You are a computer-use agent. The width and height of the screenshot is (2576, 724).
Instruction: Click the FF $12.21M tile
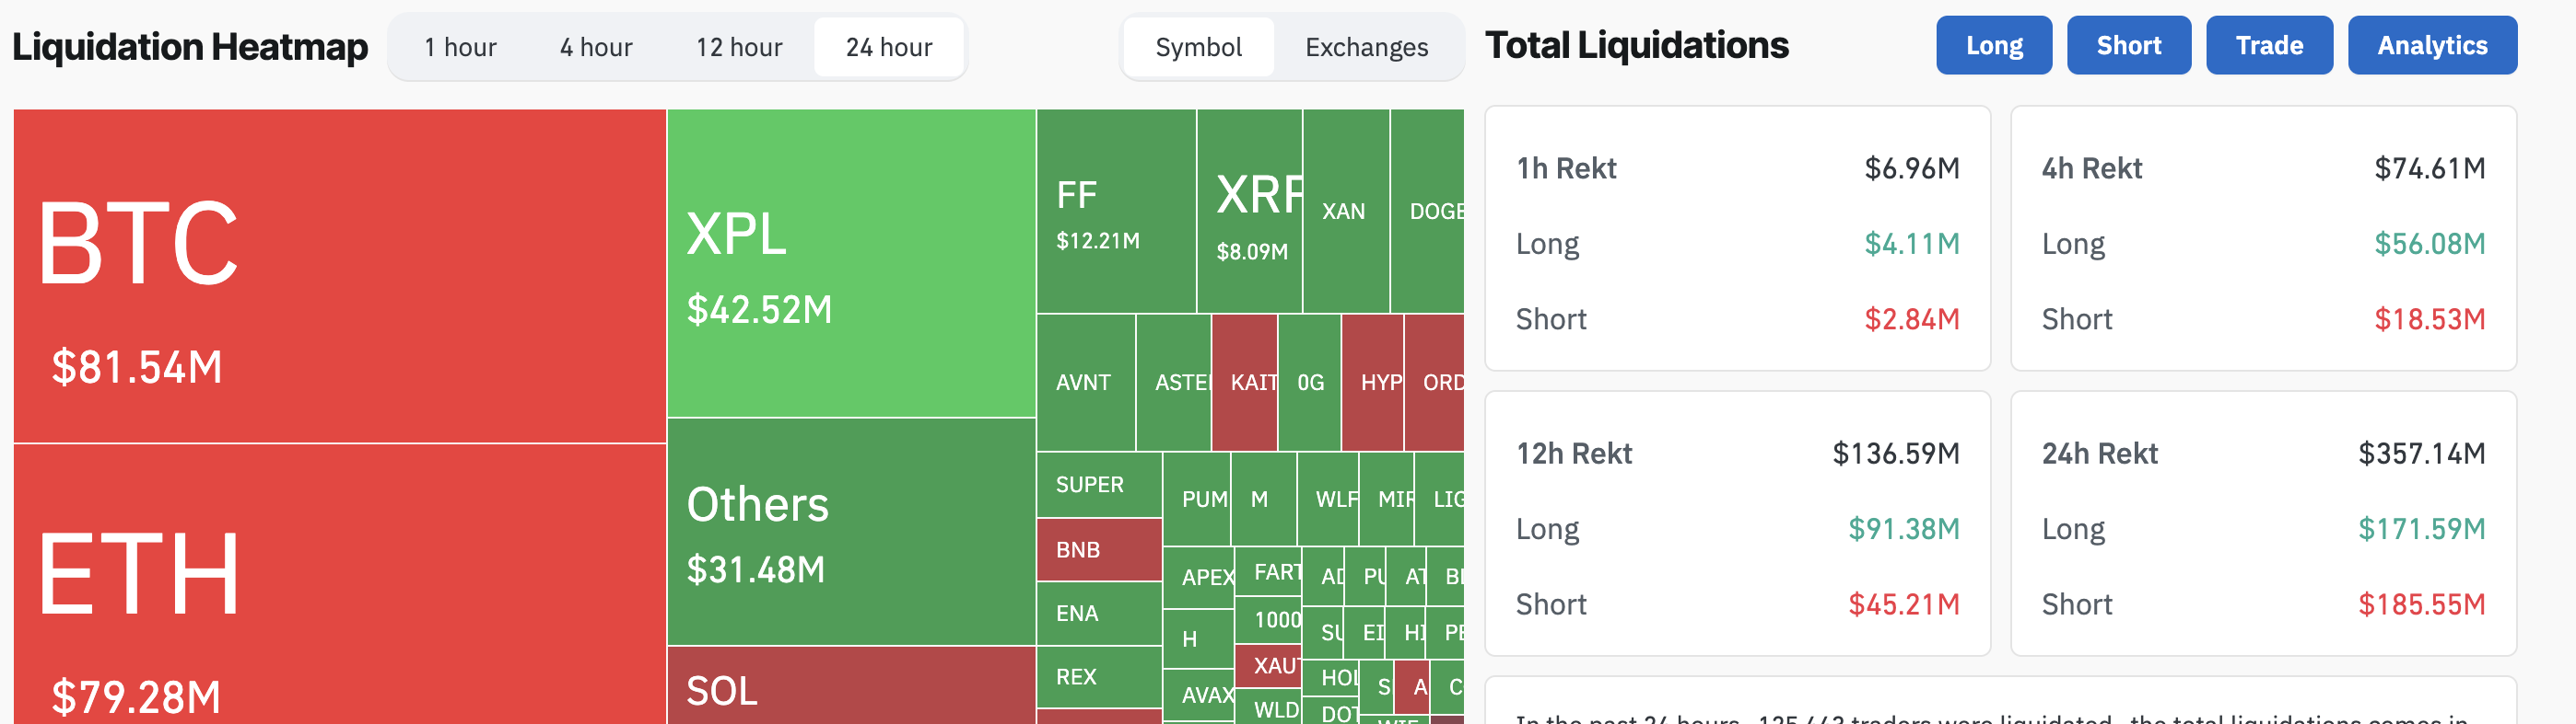[x=1116, y=211]
